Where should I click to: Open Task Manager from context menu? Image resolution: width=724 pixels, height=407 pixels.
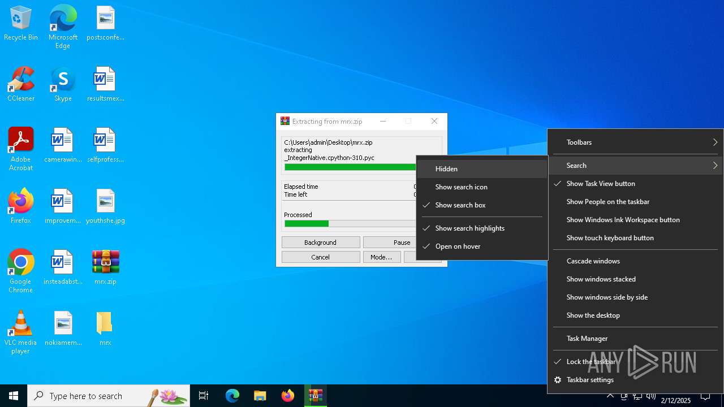point(635,339)
